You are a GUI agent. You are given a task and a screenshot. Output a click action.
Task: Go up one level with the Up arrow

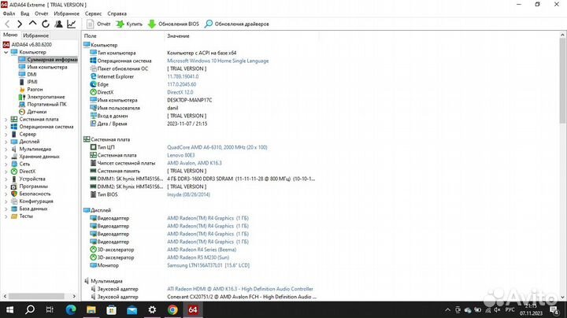point(32,24)
